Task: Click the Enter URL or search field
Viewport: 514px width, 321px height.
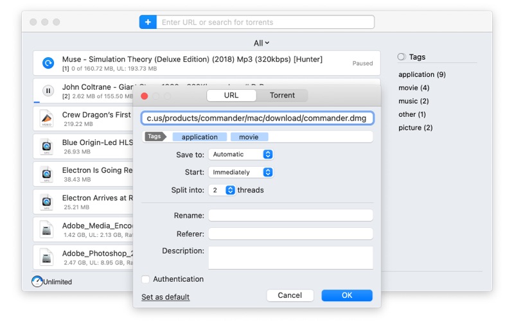Action: pyautogui.click(x=265, y=22)
